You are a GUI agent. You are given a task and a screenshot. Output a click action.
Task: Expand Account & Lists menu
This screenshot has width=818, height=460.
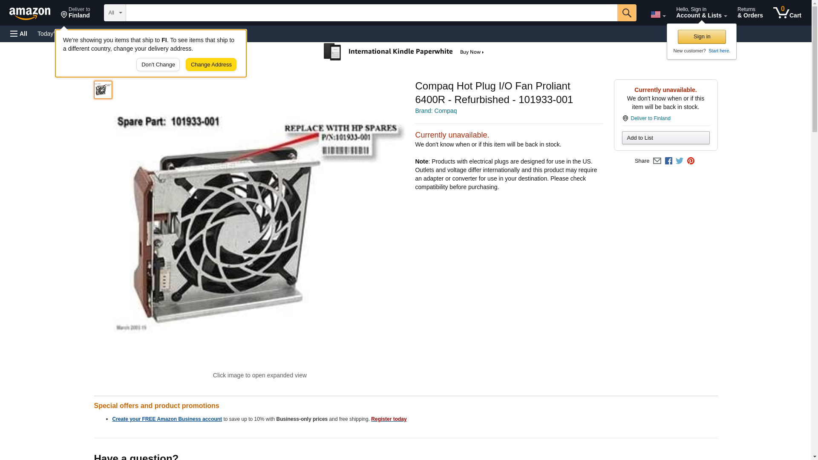click(x=701, y=13)
